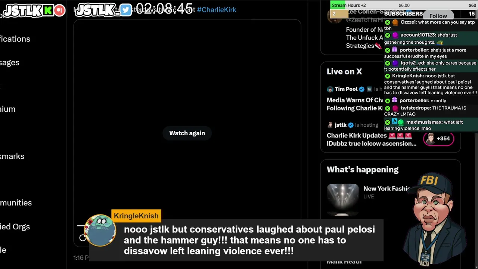Open the #CharlieKirk hashtag link
This screenshot has width=478, height=269.
pyautogui.click(x=217, y=10)
